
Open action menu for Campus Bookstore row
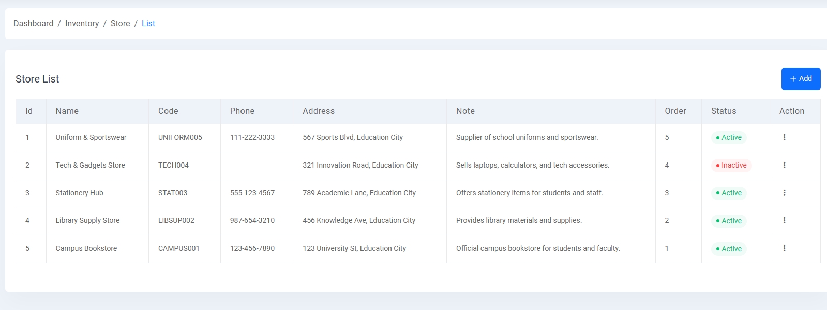[x=784, y=248]
